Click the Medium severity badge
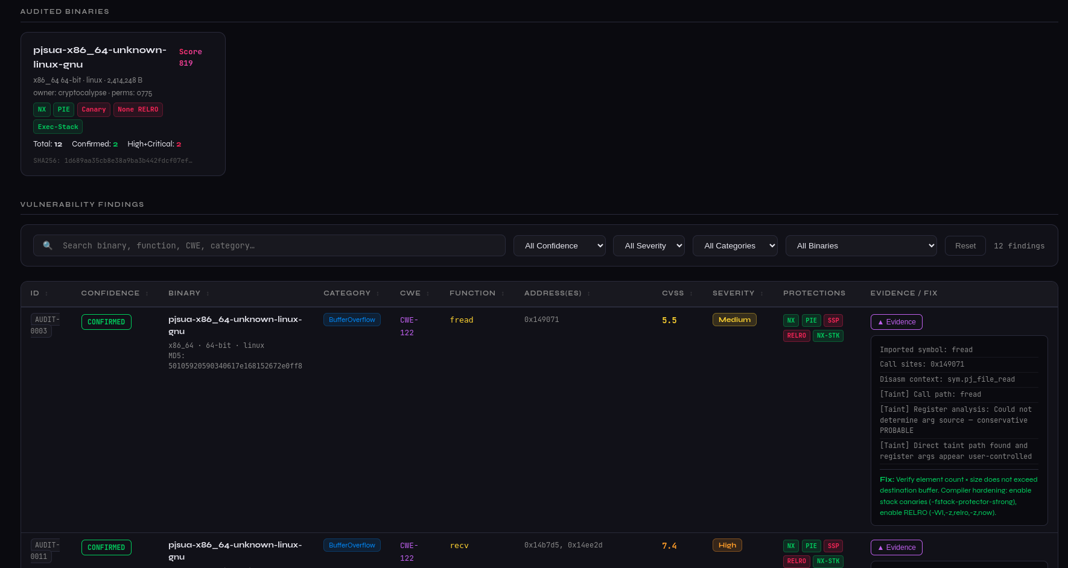Image resolution: width=1068 pixels, height=568 pixels. pyautogui.click(x=734, y=320)
